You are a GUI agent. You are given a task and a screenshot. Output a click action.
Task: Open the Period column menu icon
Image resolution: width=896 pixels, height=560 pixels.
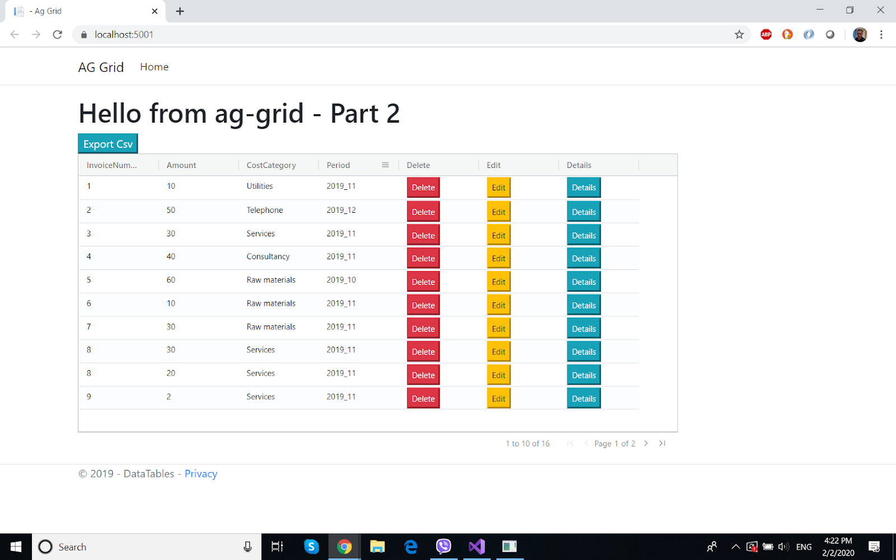pos(385,165)
